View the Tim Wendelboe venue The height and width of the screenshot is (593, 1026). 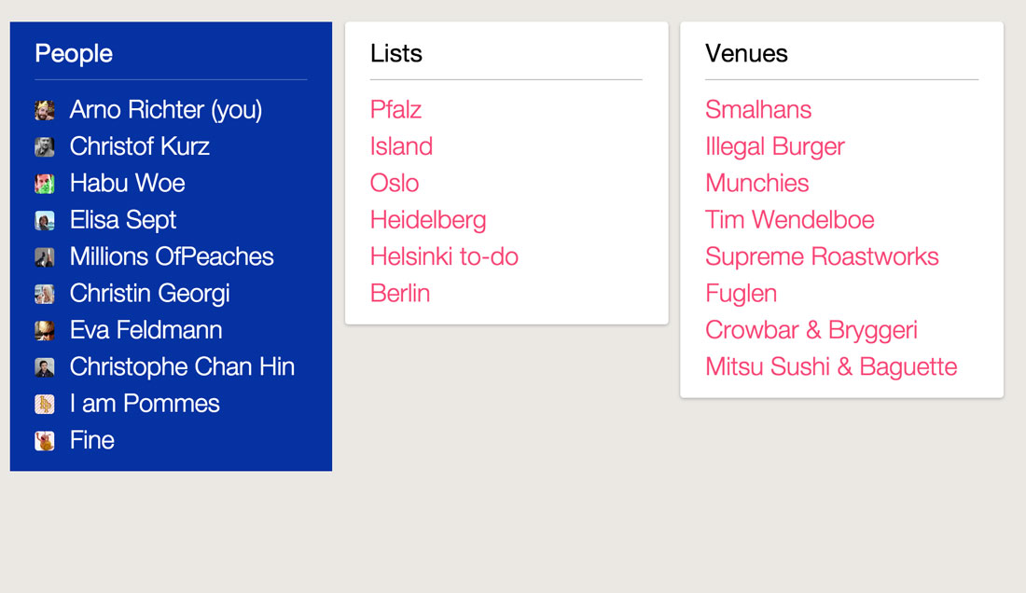coord(789,220)
